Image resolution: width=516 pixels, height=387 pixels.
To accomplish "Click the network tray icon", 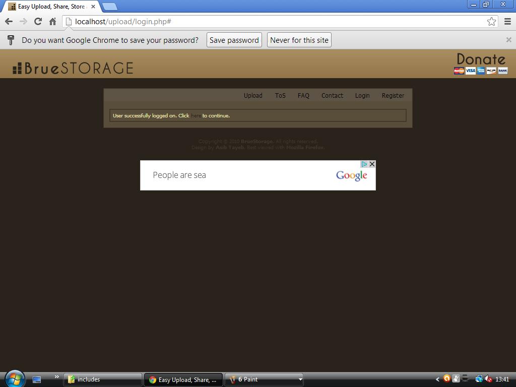I will click(x=479, y=379).
